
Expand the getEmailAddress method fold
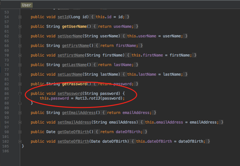[20, 113]
